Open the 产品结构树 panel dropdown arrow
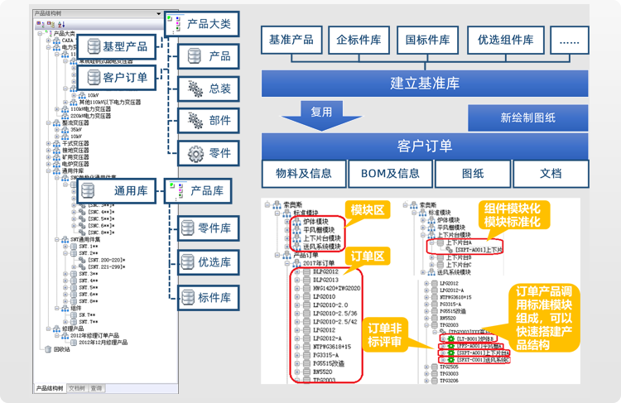 point(158,14)
